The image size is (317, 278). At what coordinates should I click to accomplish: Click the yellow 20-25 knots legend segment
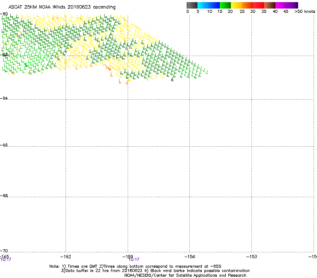(x=236, y=5)
